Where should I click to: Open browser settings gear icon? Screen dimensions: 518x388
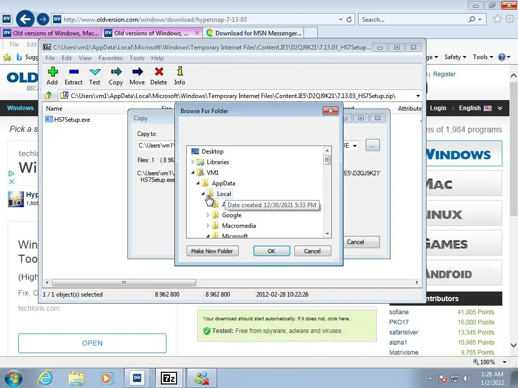tap(510, 19)
